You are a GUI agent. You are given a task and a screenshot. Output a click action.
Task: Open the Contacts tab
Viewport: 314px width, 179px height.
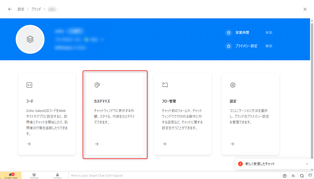point(57,176)
